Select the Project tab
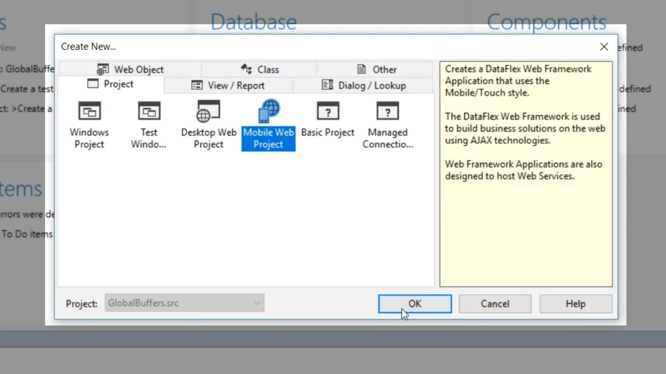Screen dimensions: 666x374 tap(110, 84)
